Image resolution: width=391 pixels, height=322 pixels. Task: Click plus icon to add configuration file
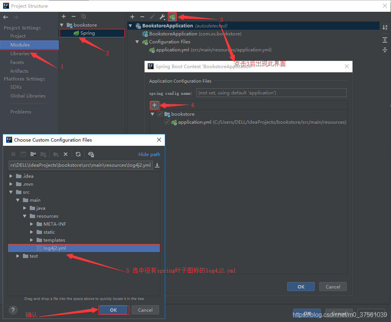click(x=154, y=105)
